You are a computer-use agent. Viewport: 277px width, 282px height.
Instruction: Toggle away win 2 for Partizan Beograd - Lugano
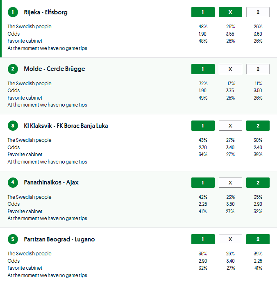pyautogui.click(x=258, y=239)
